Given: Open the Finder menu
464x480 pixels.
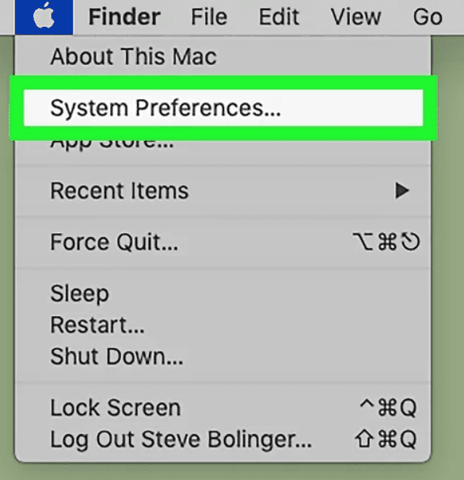Looking at the screenshot, I should pyautogui.click(x=124, y=17).
